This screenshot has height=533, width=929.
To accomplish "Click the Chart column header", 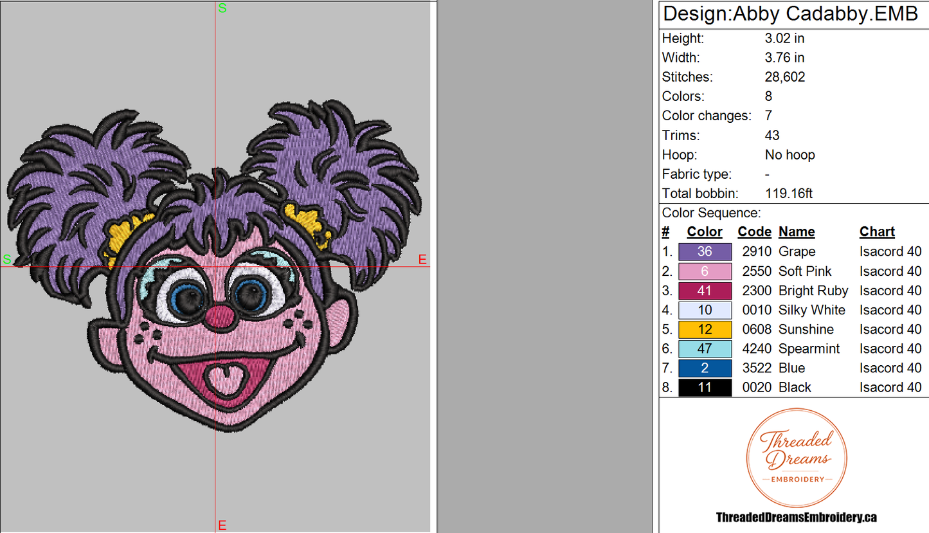I will coord(877,232).
